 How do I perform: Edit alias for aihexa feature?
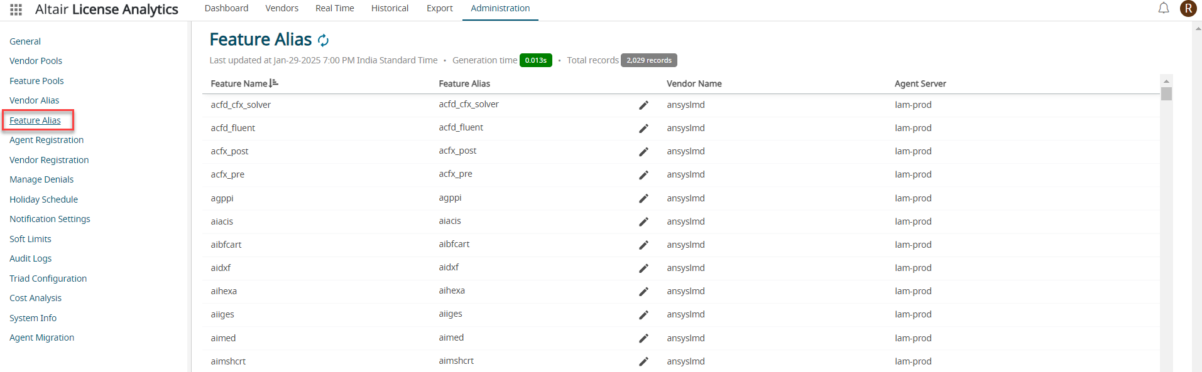643,291
